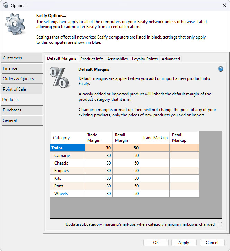
Task: Enable update subcategory margins checkbox
Action: (220, 224)
